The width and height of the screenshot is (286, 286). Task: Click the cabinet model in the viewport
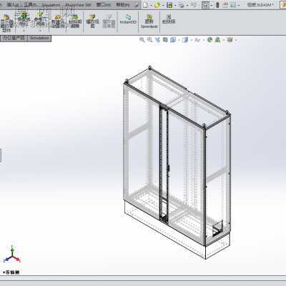click(177, 162)
